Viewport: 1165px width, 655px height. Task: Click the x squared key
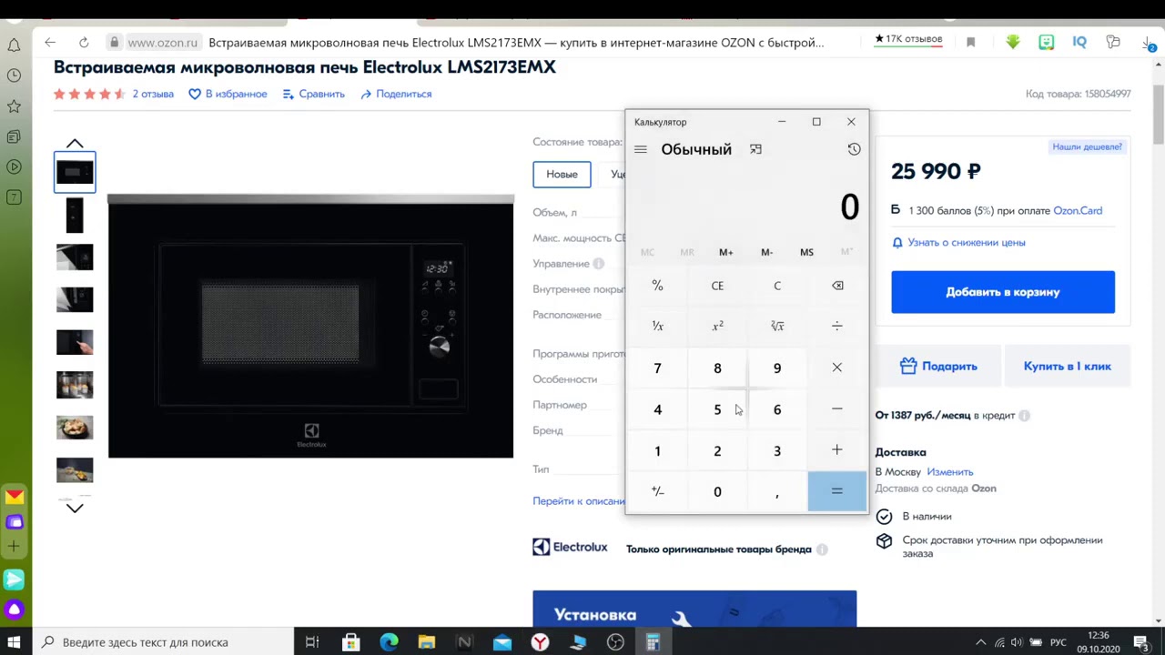[x=717, y=326]
